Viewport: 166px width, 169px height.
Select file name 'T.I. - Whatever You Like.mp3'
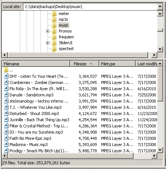(35, 107)
